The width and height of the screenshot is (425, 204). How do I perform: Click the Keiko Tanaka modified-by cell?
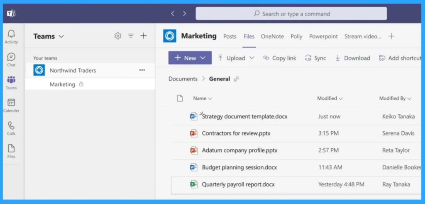pyautogui.click(x=398, y=116)
